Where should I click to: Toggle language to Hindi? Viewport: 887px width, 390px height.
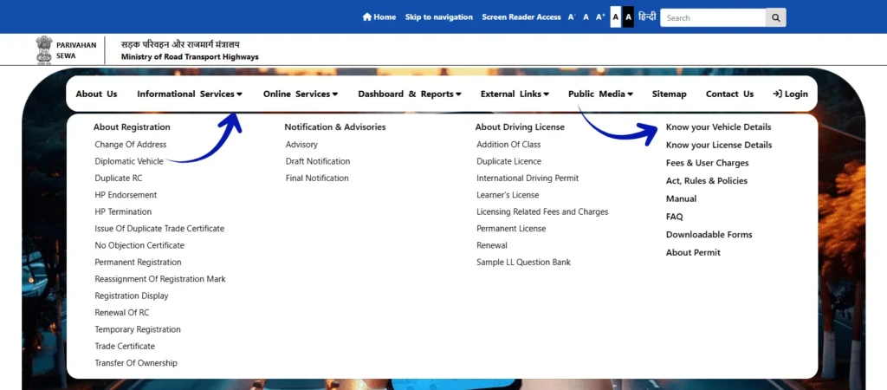[x=647, y=17]
